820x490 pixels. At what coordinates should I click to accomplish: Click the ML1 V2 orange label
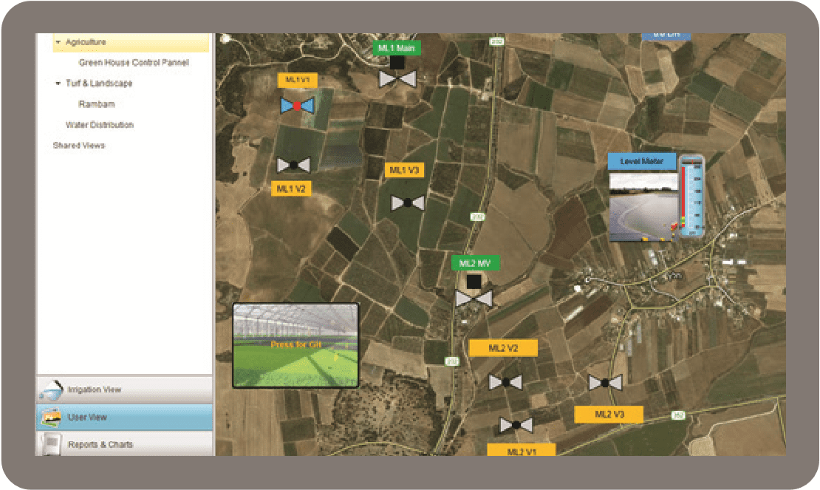[291, 188]
